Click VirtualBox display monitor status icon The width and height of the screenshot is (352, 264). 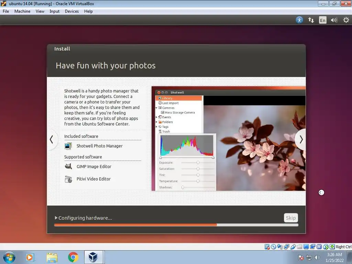tap(306, 247)
